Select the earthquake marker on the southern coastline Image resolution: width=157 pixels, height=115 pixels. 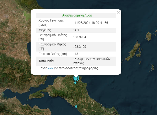coord(76,107)
